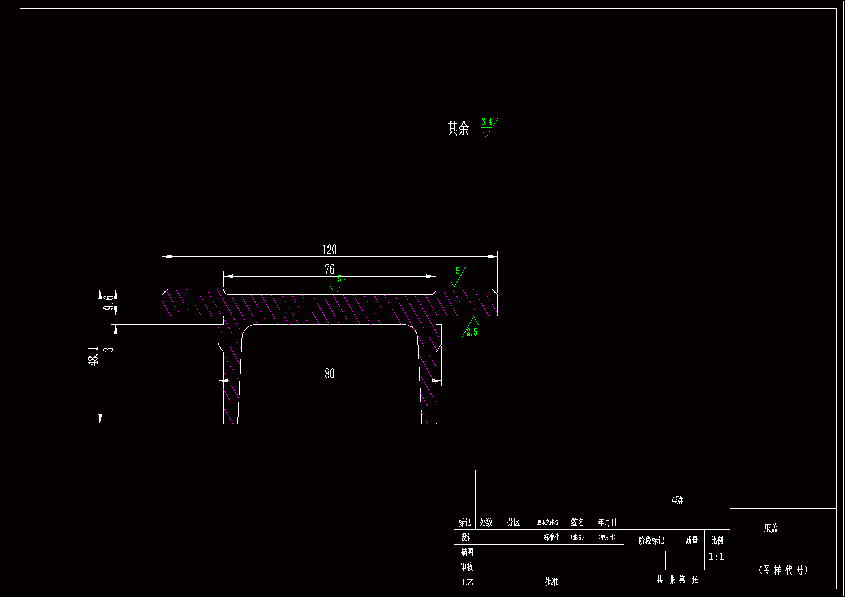Screen dimensions: 845x597
Task: Click the 其余 annotation text
Action: (x=458, y=128)
